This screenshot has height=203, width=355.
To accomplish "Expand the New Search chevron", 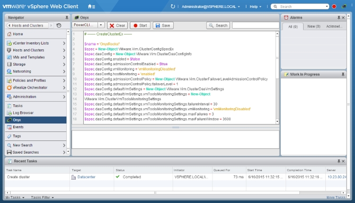I will tap(64, 145).
